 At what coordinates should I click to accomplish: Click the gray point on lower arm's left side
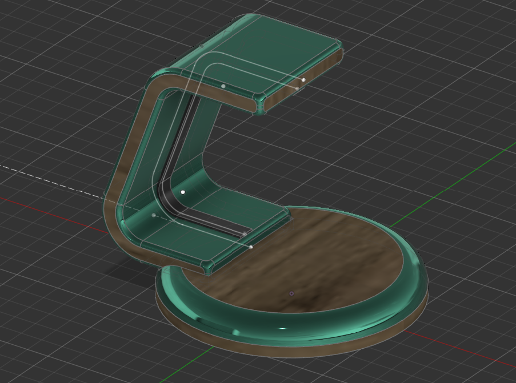pyautogui.click(x=153, y=215)
